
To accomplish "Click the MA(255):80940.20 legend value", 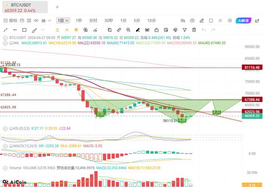I will (182, 43).
